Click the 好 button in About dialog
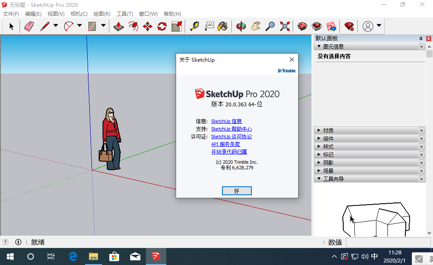This screenshot has width=433, height=265. (236, 191)
